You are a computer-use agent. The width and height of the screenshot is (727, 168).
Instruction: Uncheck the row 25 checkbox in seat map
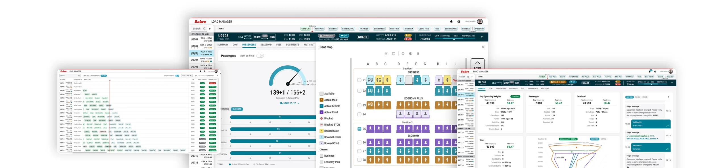pos(359,129)
